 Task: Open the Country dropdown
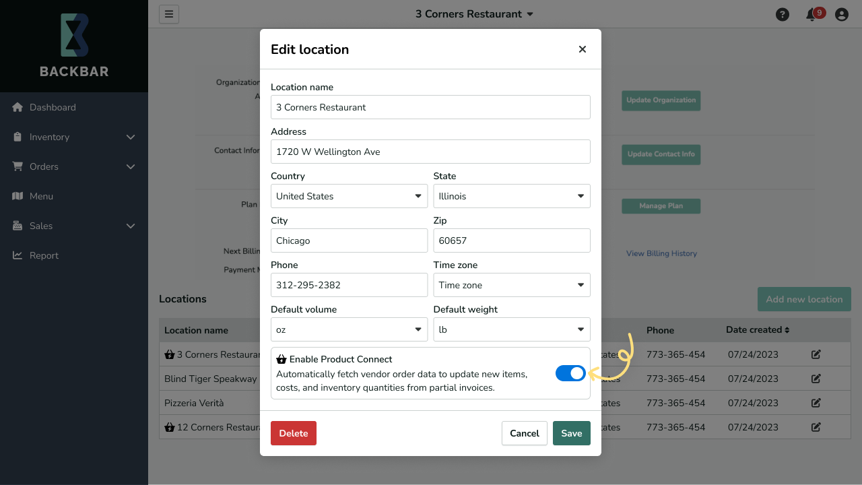coord(349,196)
